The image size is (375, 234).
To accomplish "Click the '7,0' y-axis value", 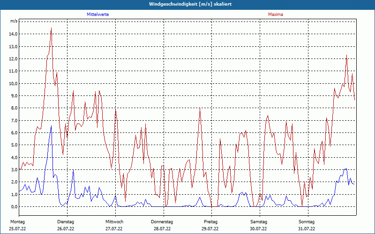I will click(15, 121).
